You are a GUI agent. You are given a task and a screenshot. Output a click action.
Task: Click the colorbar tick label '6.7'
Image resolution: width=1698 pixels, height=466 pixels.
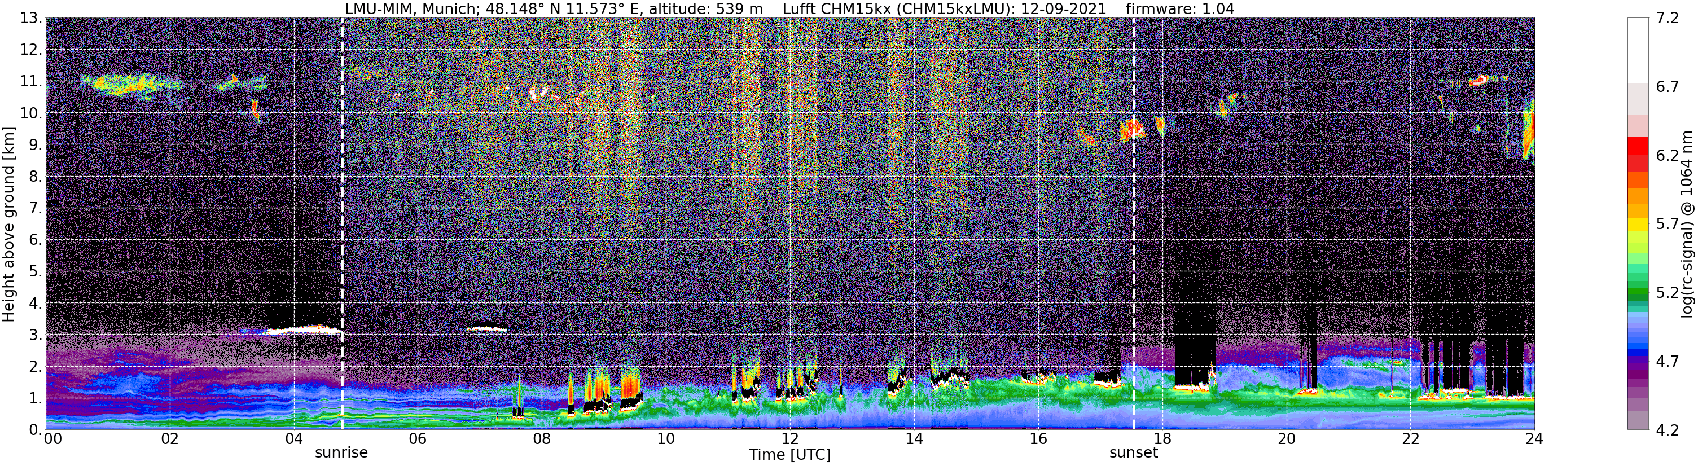(1667, 87)
